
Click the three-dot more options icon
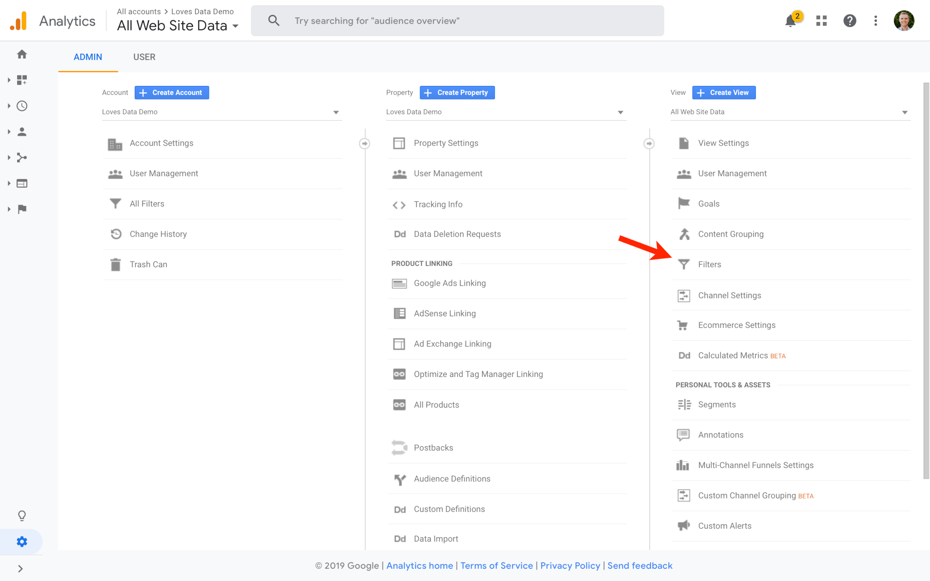(875, 21)
